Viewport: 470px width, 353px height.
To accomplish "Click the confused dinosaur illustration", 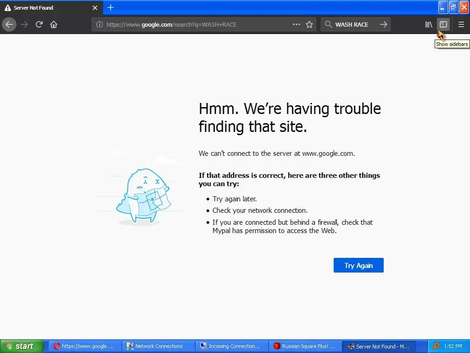I will [x=143, y=196].
